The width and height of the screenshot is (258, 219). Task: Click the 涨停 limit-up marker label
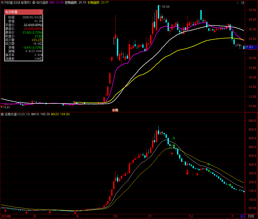115,110
